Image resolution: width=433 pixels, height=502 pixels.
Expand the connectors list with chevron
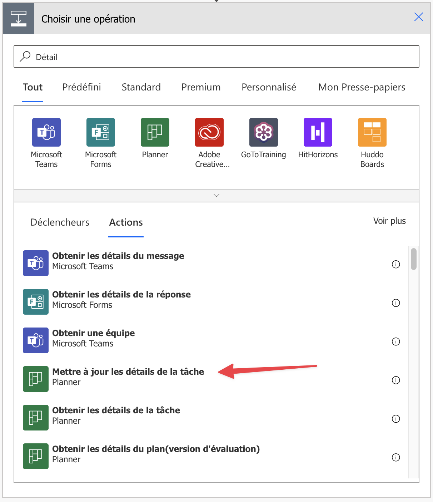(x=216, y=196)
